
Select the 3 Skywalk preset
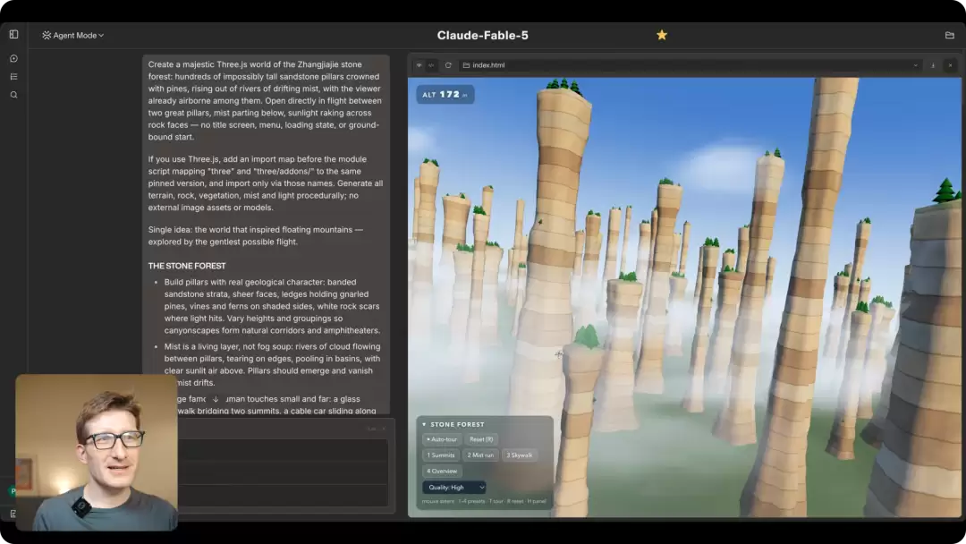tap(520, 455)
